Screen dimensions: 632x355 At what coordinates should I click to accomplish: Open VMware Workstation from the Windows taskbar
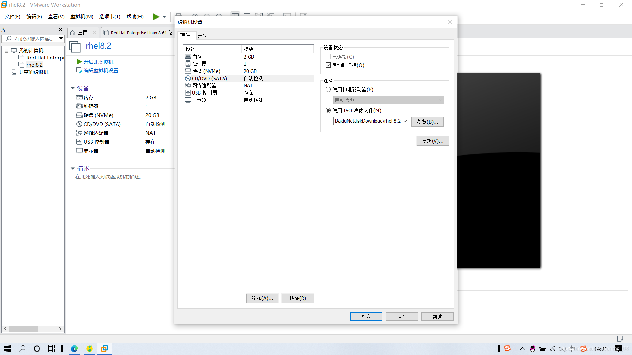tap(105, 349)
